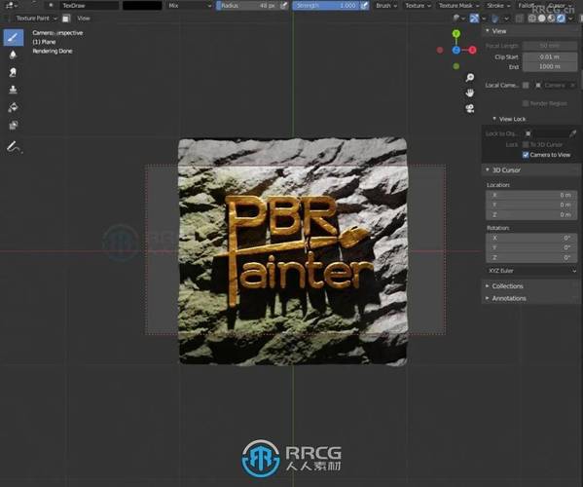Toggle camera view with the camera icon
583x487 pixels.
470,109
